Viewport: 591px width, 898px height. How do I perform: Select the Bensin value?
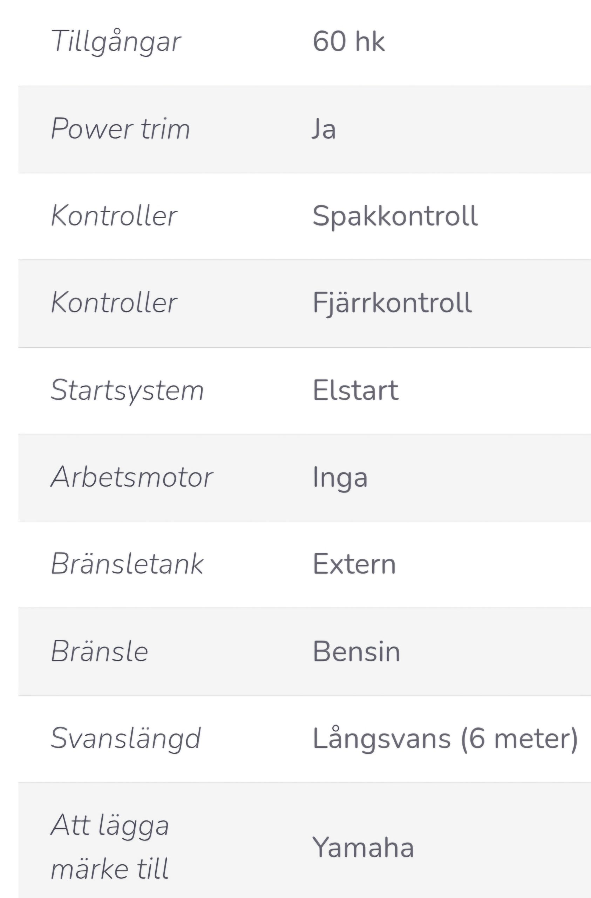click(356, 651)
